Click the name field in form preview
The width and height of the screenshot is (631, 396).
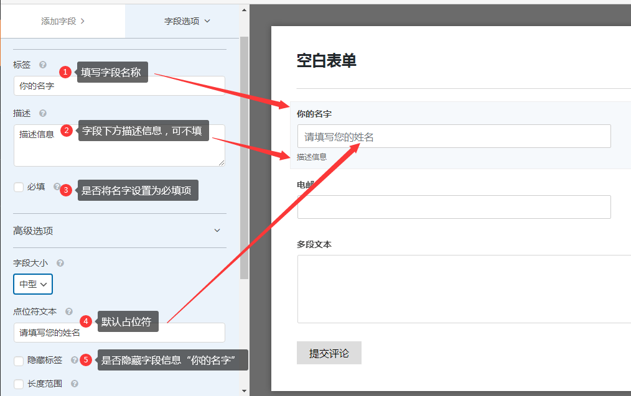[x=454, y=136]
